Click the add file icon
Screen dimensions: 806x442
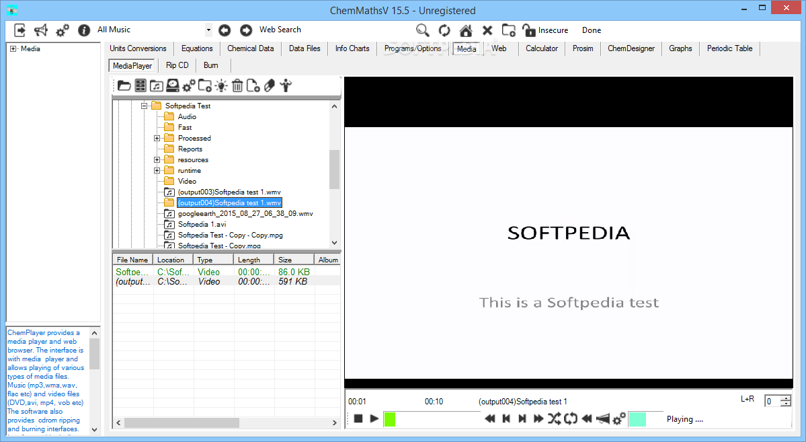coord(253,86)
